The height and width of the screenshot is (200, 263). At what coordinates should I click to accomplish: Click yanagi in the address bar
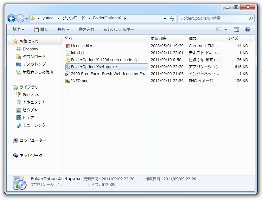(48, 18)
